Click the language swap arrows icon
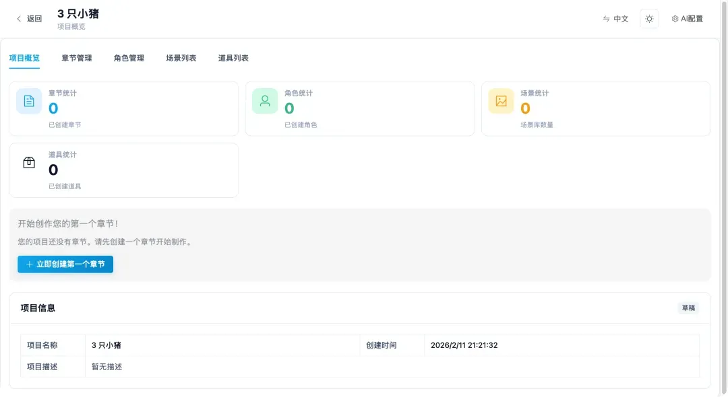 tap(606, 19)
